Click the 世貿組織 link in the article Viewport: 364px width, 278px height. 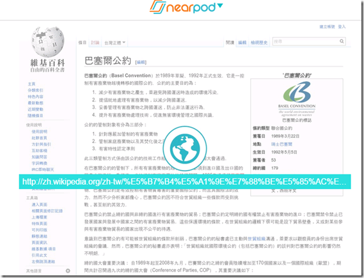coord(257,238)
